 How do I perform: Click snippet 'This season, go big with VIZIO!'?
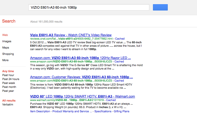point(49,65)
